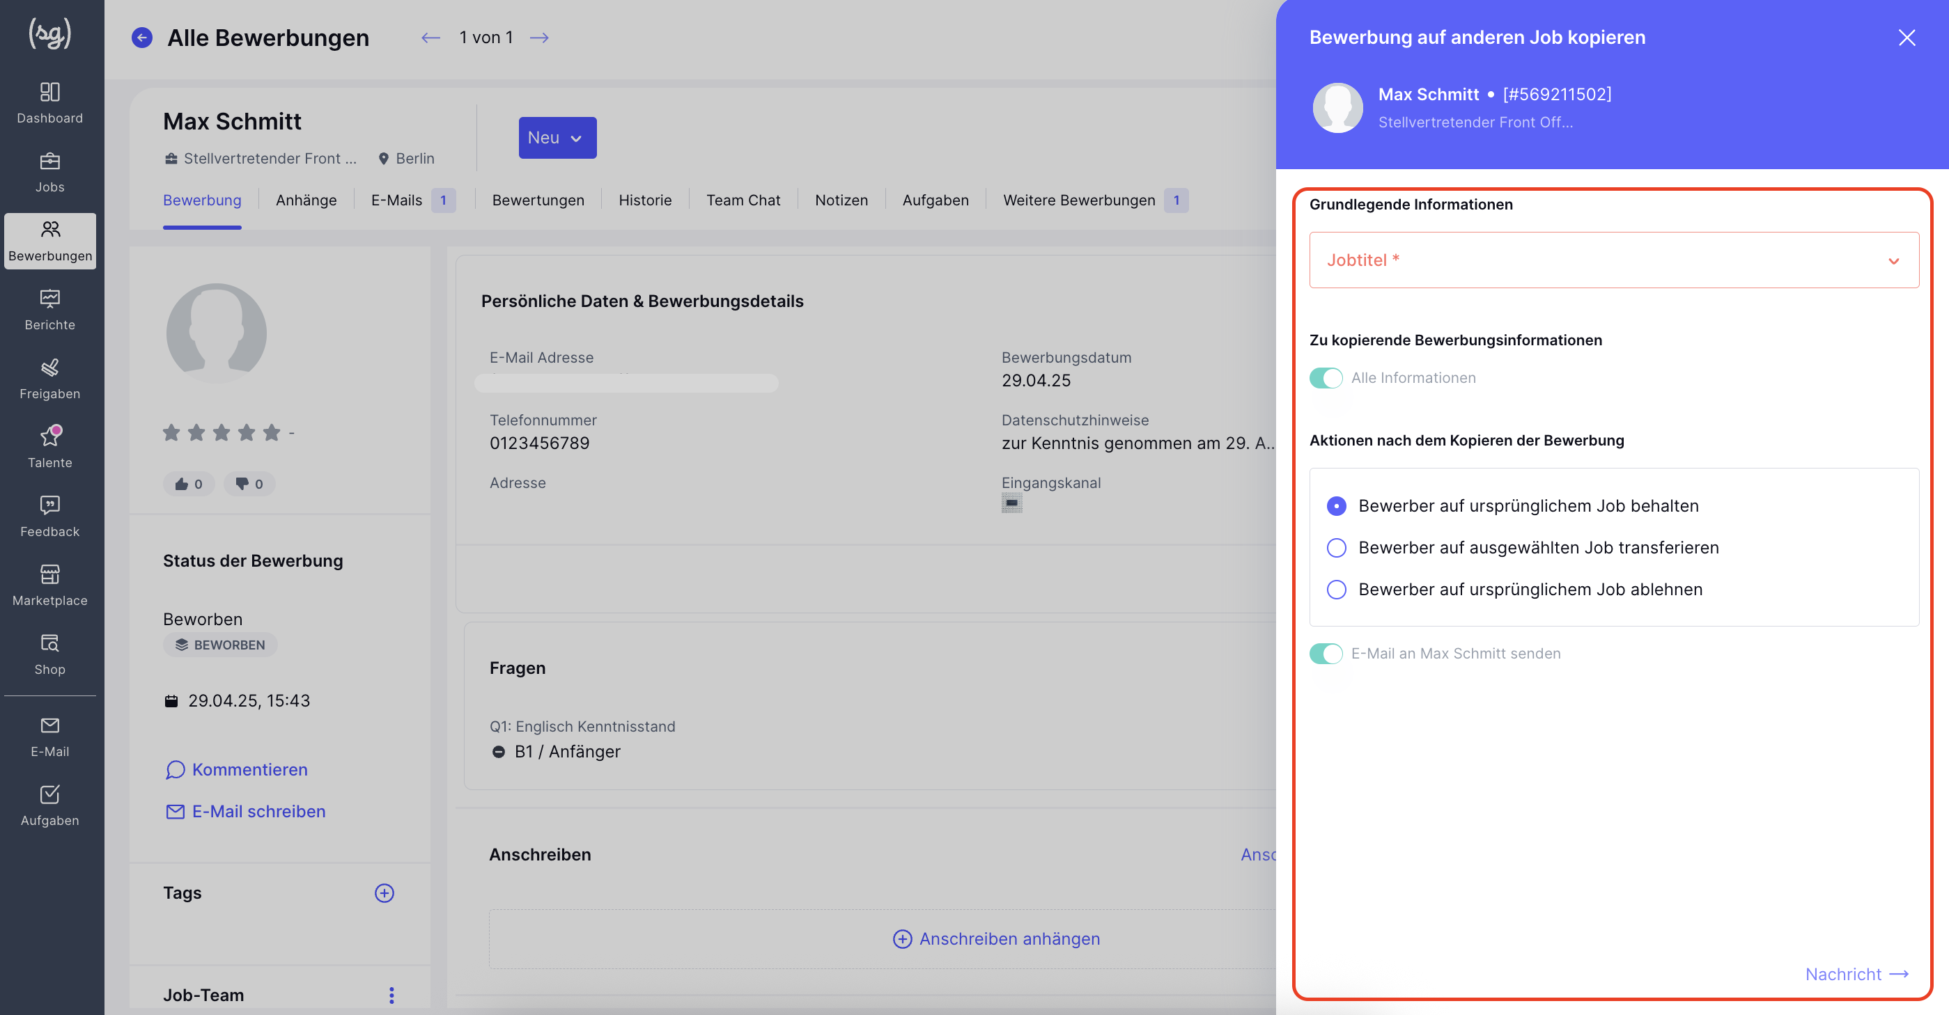Select Bewerber auf ursprünglichem Job ablehnen
Image resolution: width=1949 pixels, height=1015 pixels.
(1337, 589)
